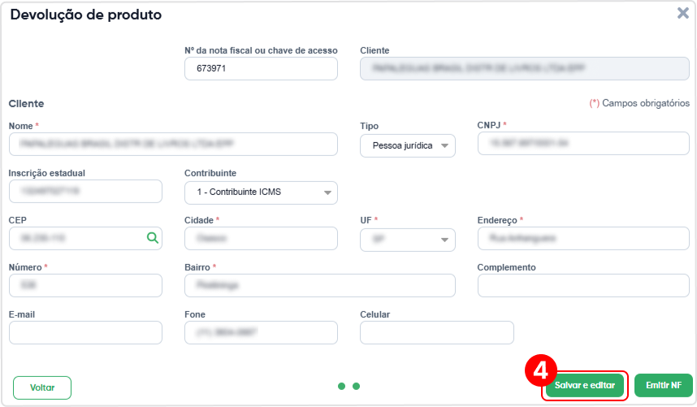The height and width of the screenshot is (407, 697).
Task: Go to the second step dot
Action: tap(356, 386)
